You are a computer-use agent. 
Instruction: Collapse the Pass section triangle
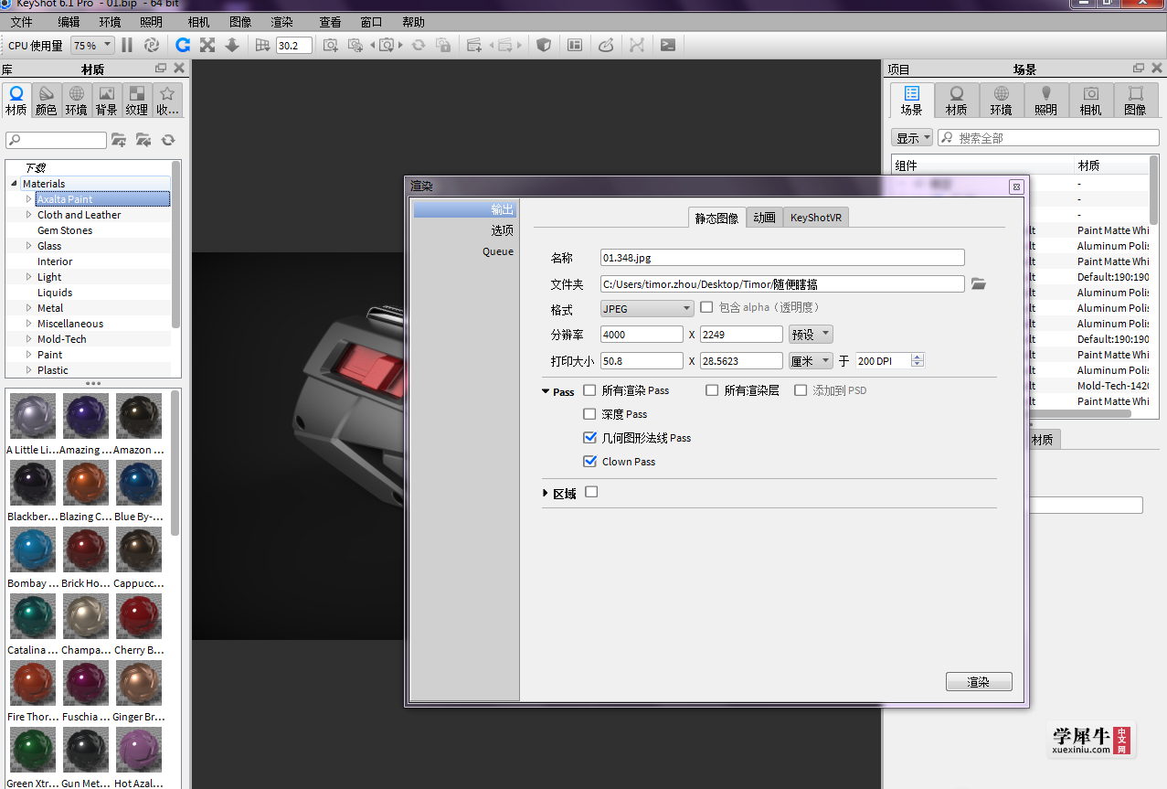[x=546, y=392]
